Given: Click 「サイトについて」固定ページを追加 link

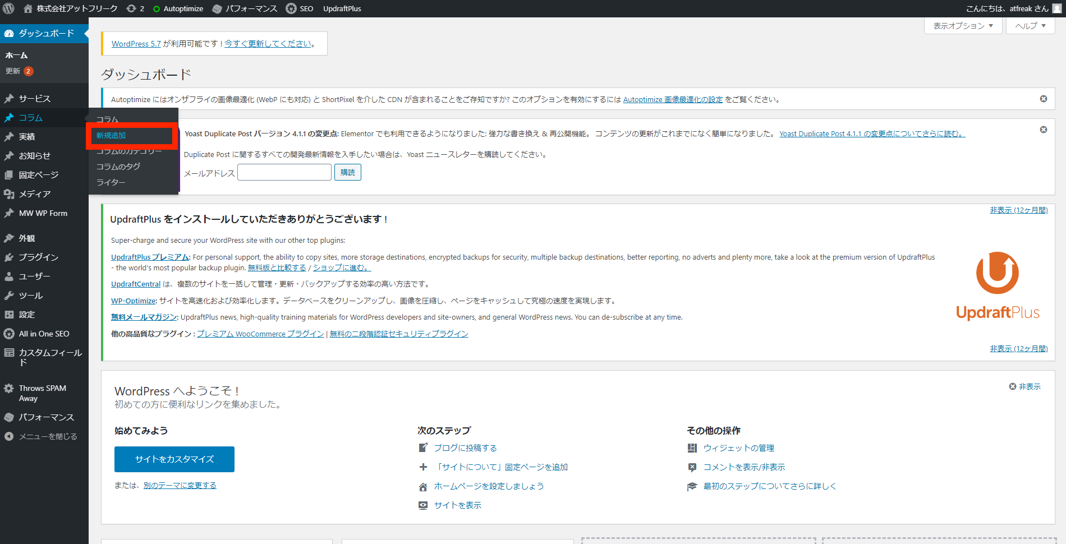Looking at the screenshot, I should coord(501,467).
